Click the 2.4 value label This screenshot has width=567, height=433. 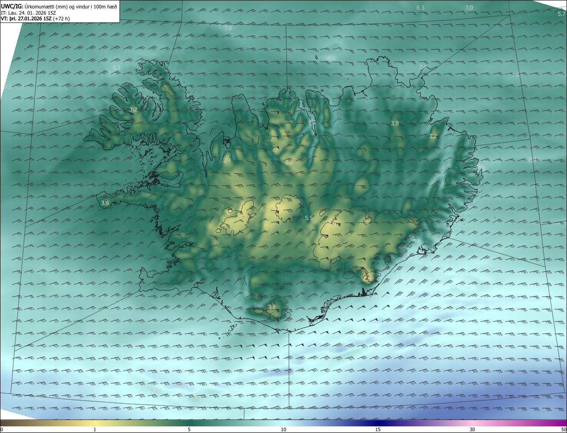click(227, 161)
